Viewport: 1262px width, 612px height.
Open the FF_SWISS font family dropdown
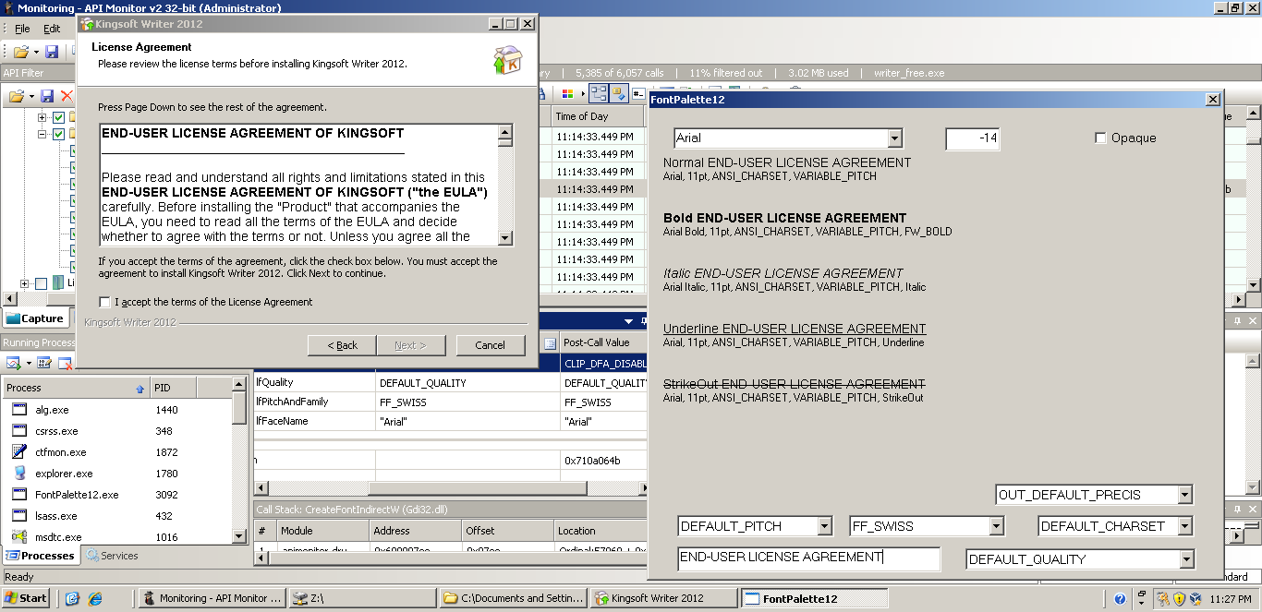point(996,526)
